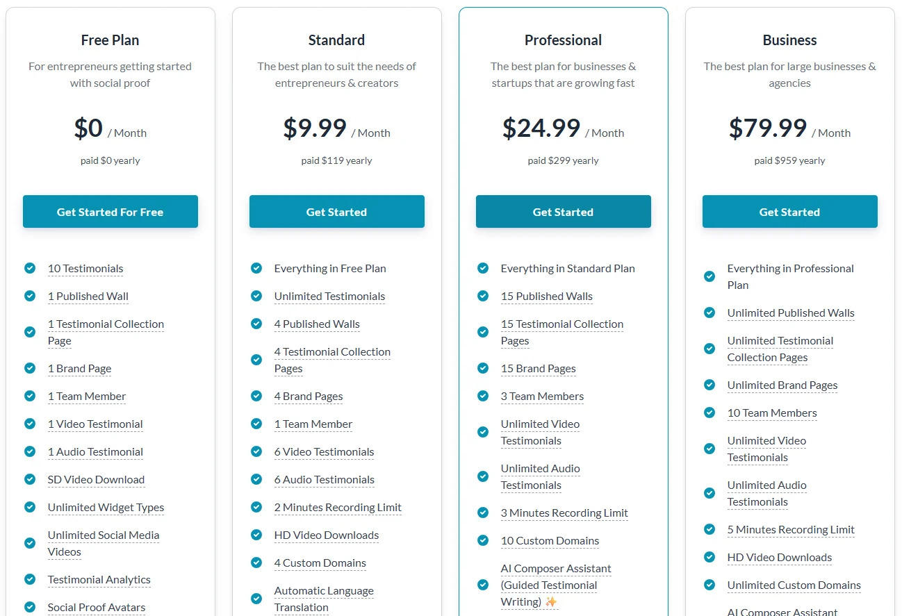902x616 pixels.
Task: Open the Social Proof Avatars link
Action: [x=96, y=606]
